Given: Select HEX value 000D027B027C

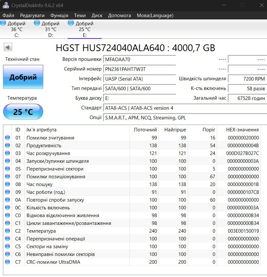Looking at the screenshot, I should click(x=242, y=153).
